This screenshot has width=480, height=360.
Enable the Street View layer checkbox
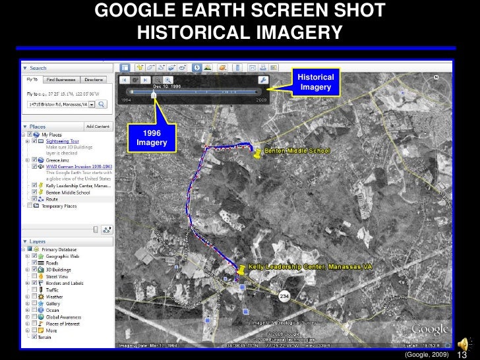(x=34, y=276)
